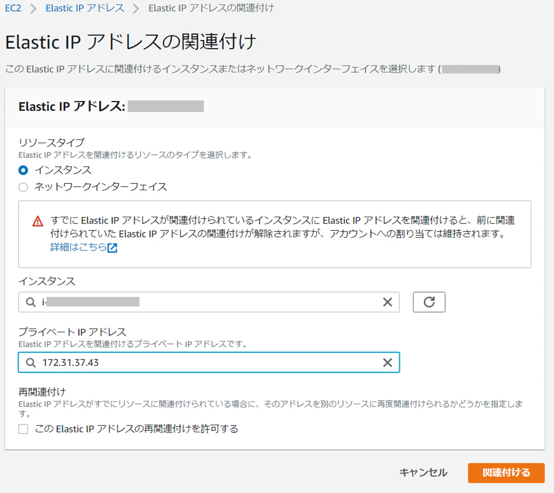Click the red warning triangle icon
The width and height of the screenshot is (554, 493).
tap(38, 221)
